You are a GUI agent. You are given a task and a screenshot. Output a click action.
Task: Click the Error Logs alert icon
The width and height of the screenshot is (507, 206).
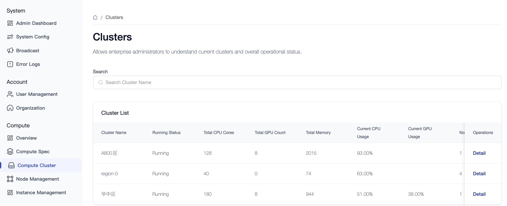[10, 64]
